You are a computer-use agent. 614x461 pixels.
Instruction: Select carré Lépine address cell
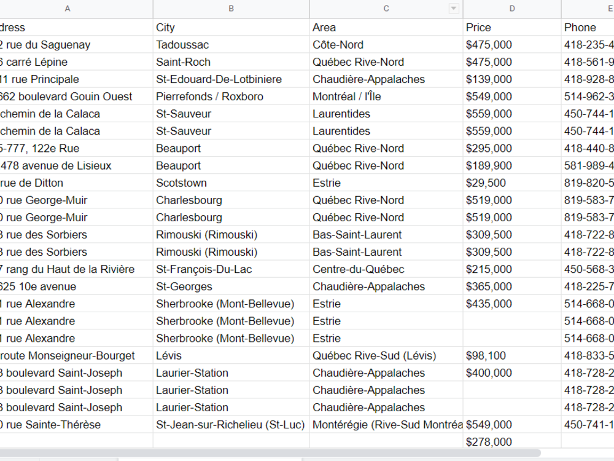tap(76, 62)
